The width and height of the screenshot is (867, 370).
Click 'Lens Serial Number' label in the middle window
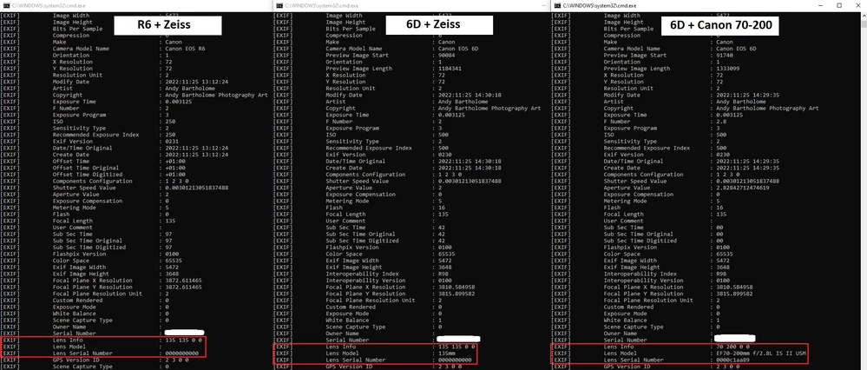[x=356, y=360]
